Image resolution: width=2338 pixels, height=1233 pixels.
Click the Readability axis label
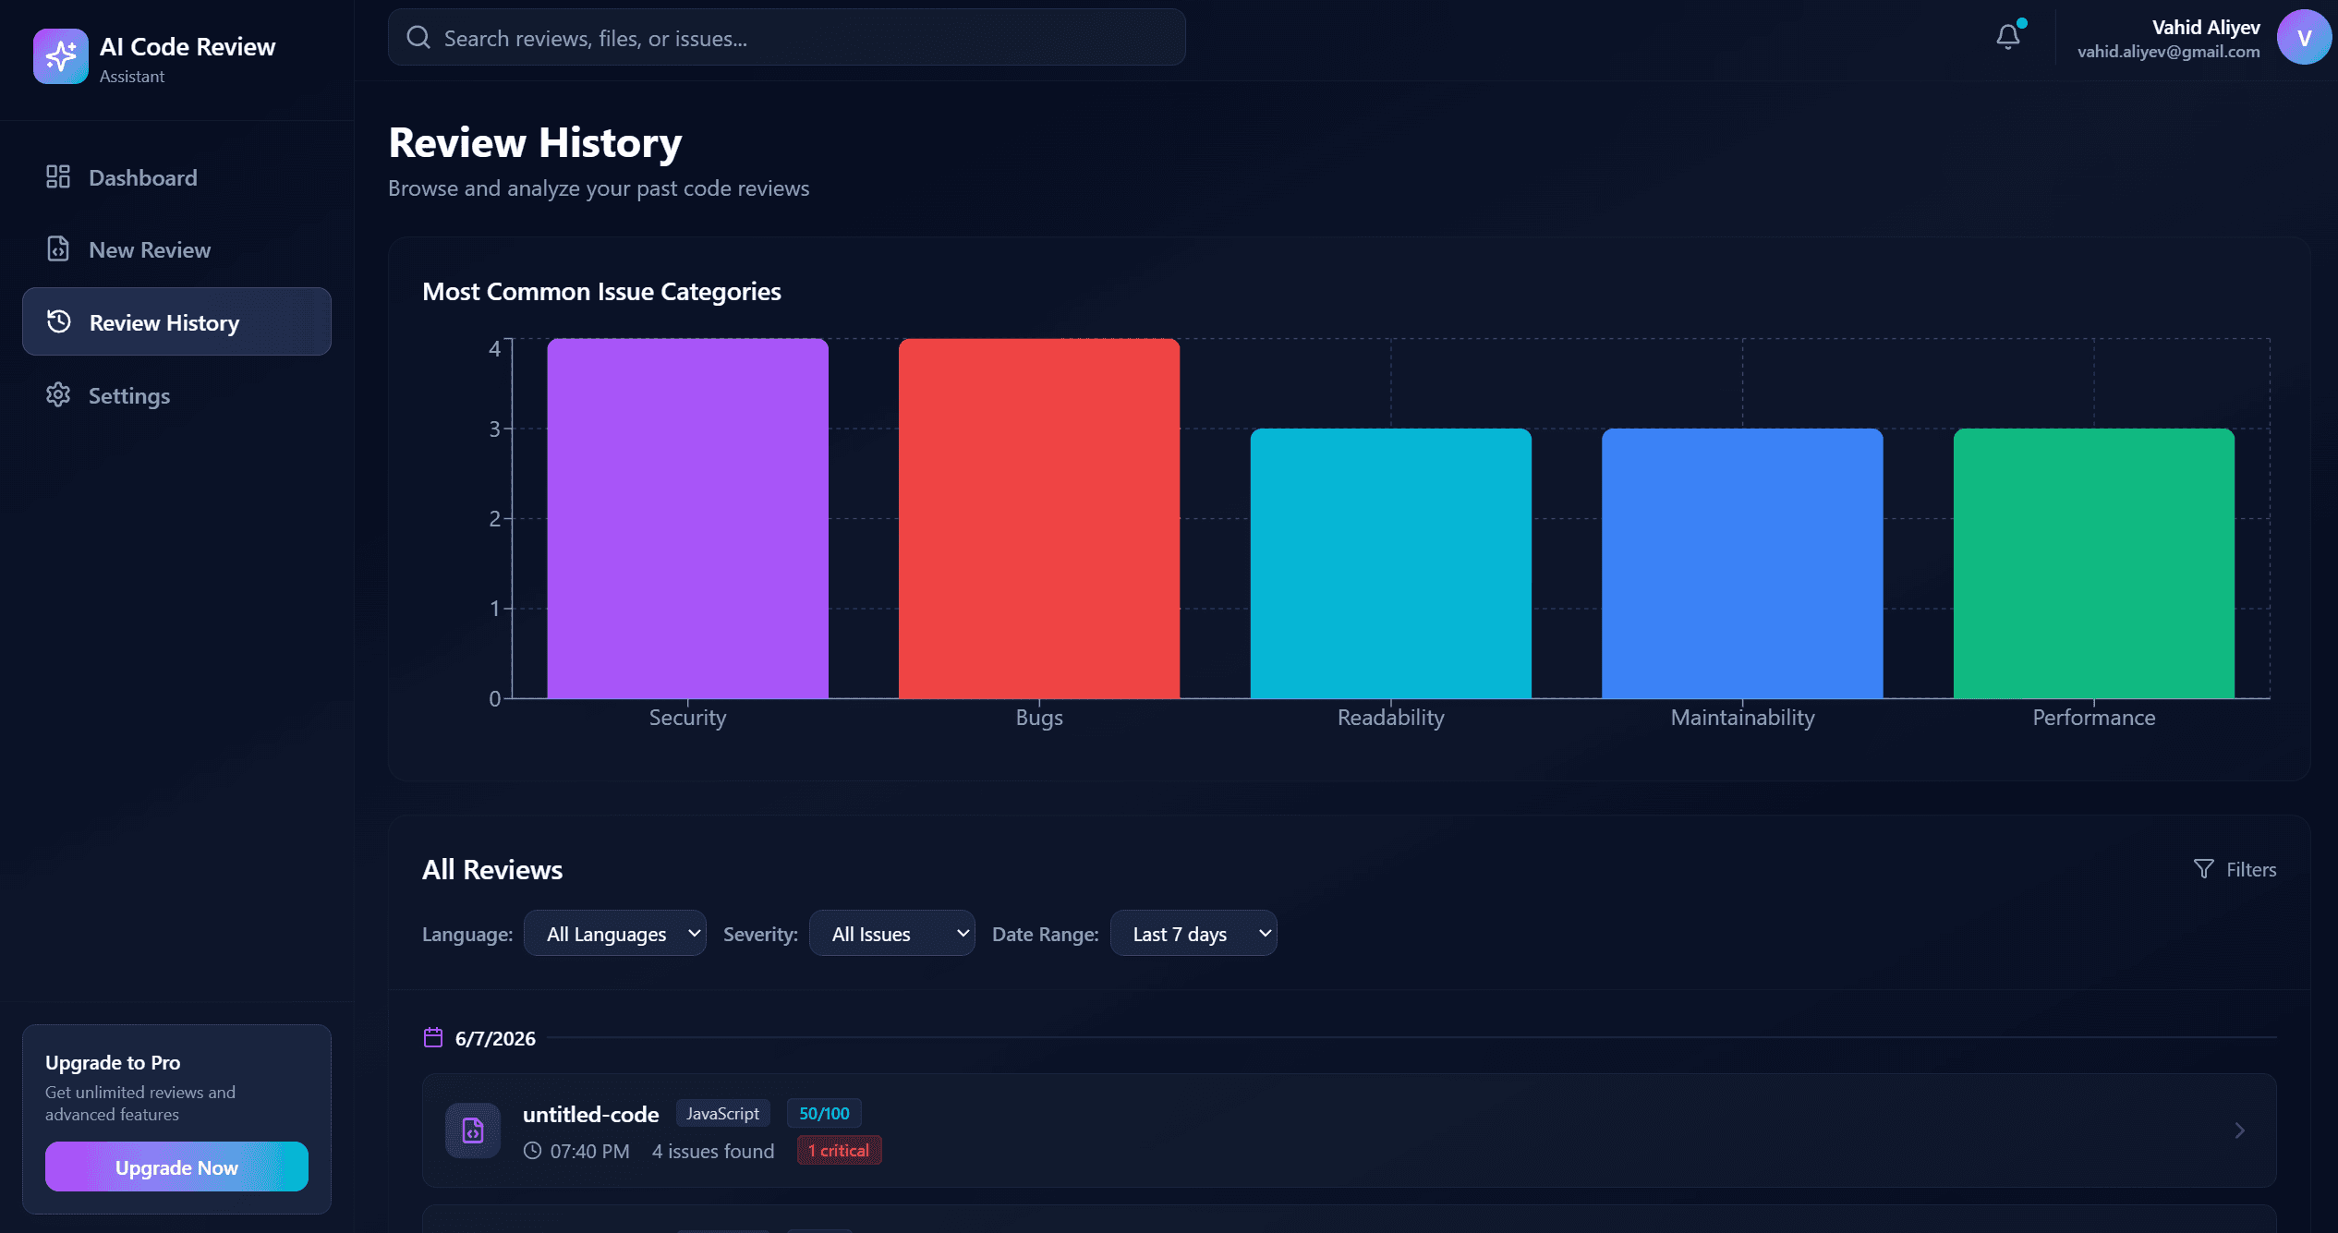[x=1391, y=718]
